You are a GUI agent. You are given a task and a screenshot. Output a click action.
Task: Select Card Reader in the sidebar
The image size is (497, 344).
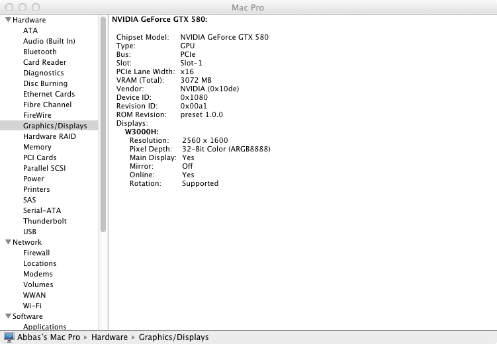[45, 62]
